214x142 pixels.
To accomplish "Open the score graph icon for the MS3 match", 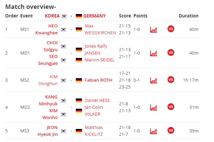I will [154, 131].
